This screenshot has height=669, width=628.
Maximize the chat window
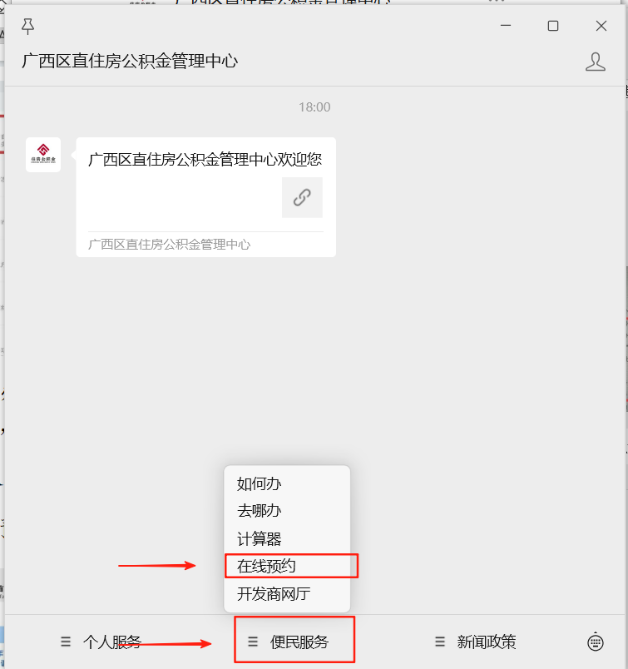[x=553, y=26]
